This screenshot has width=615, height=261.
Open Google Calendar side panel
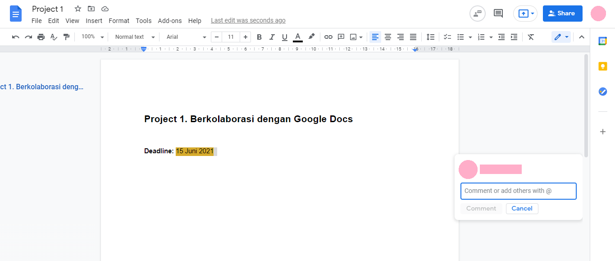point(602,41)
